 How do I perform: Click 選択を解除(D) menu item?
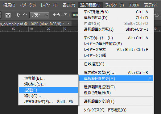click(x=116, y=18)
